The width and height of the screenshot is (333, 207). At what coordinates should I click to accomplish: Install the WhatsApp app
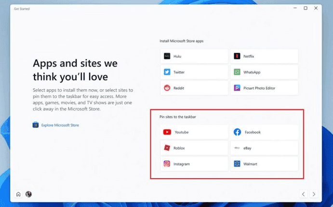pos(264,72)
